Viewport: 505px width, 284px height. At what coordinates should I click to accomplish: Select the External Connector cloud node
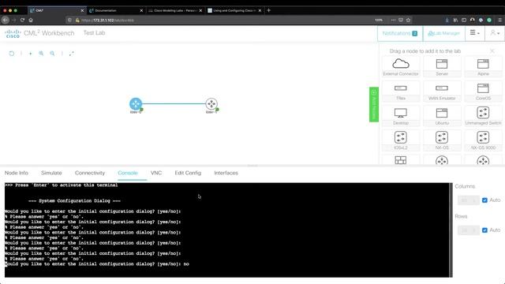click(401, 67)
